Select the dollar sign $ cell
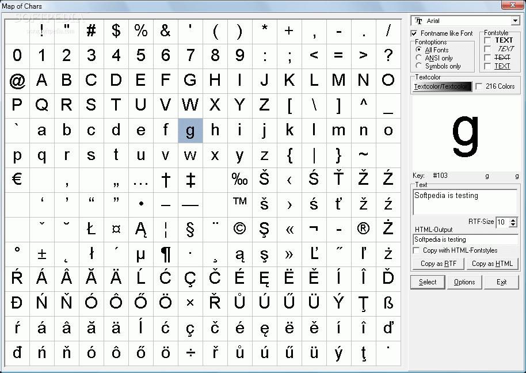This screenshot has height=373, width=526. (116, 32)
